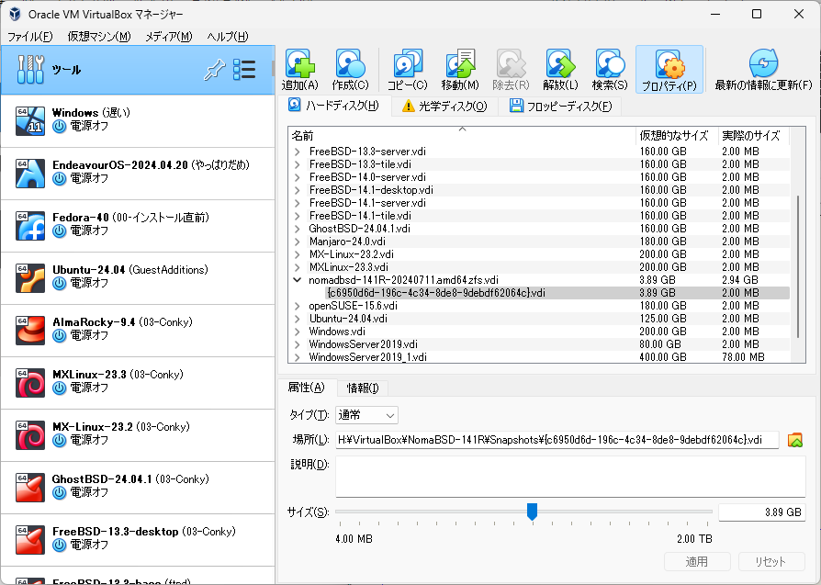Screen dimensions: 821x585
Task: Click the ツール tools icon
Action: (31, 69)
